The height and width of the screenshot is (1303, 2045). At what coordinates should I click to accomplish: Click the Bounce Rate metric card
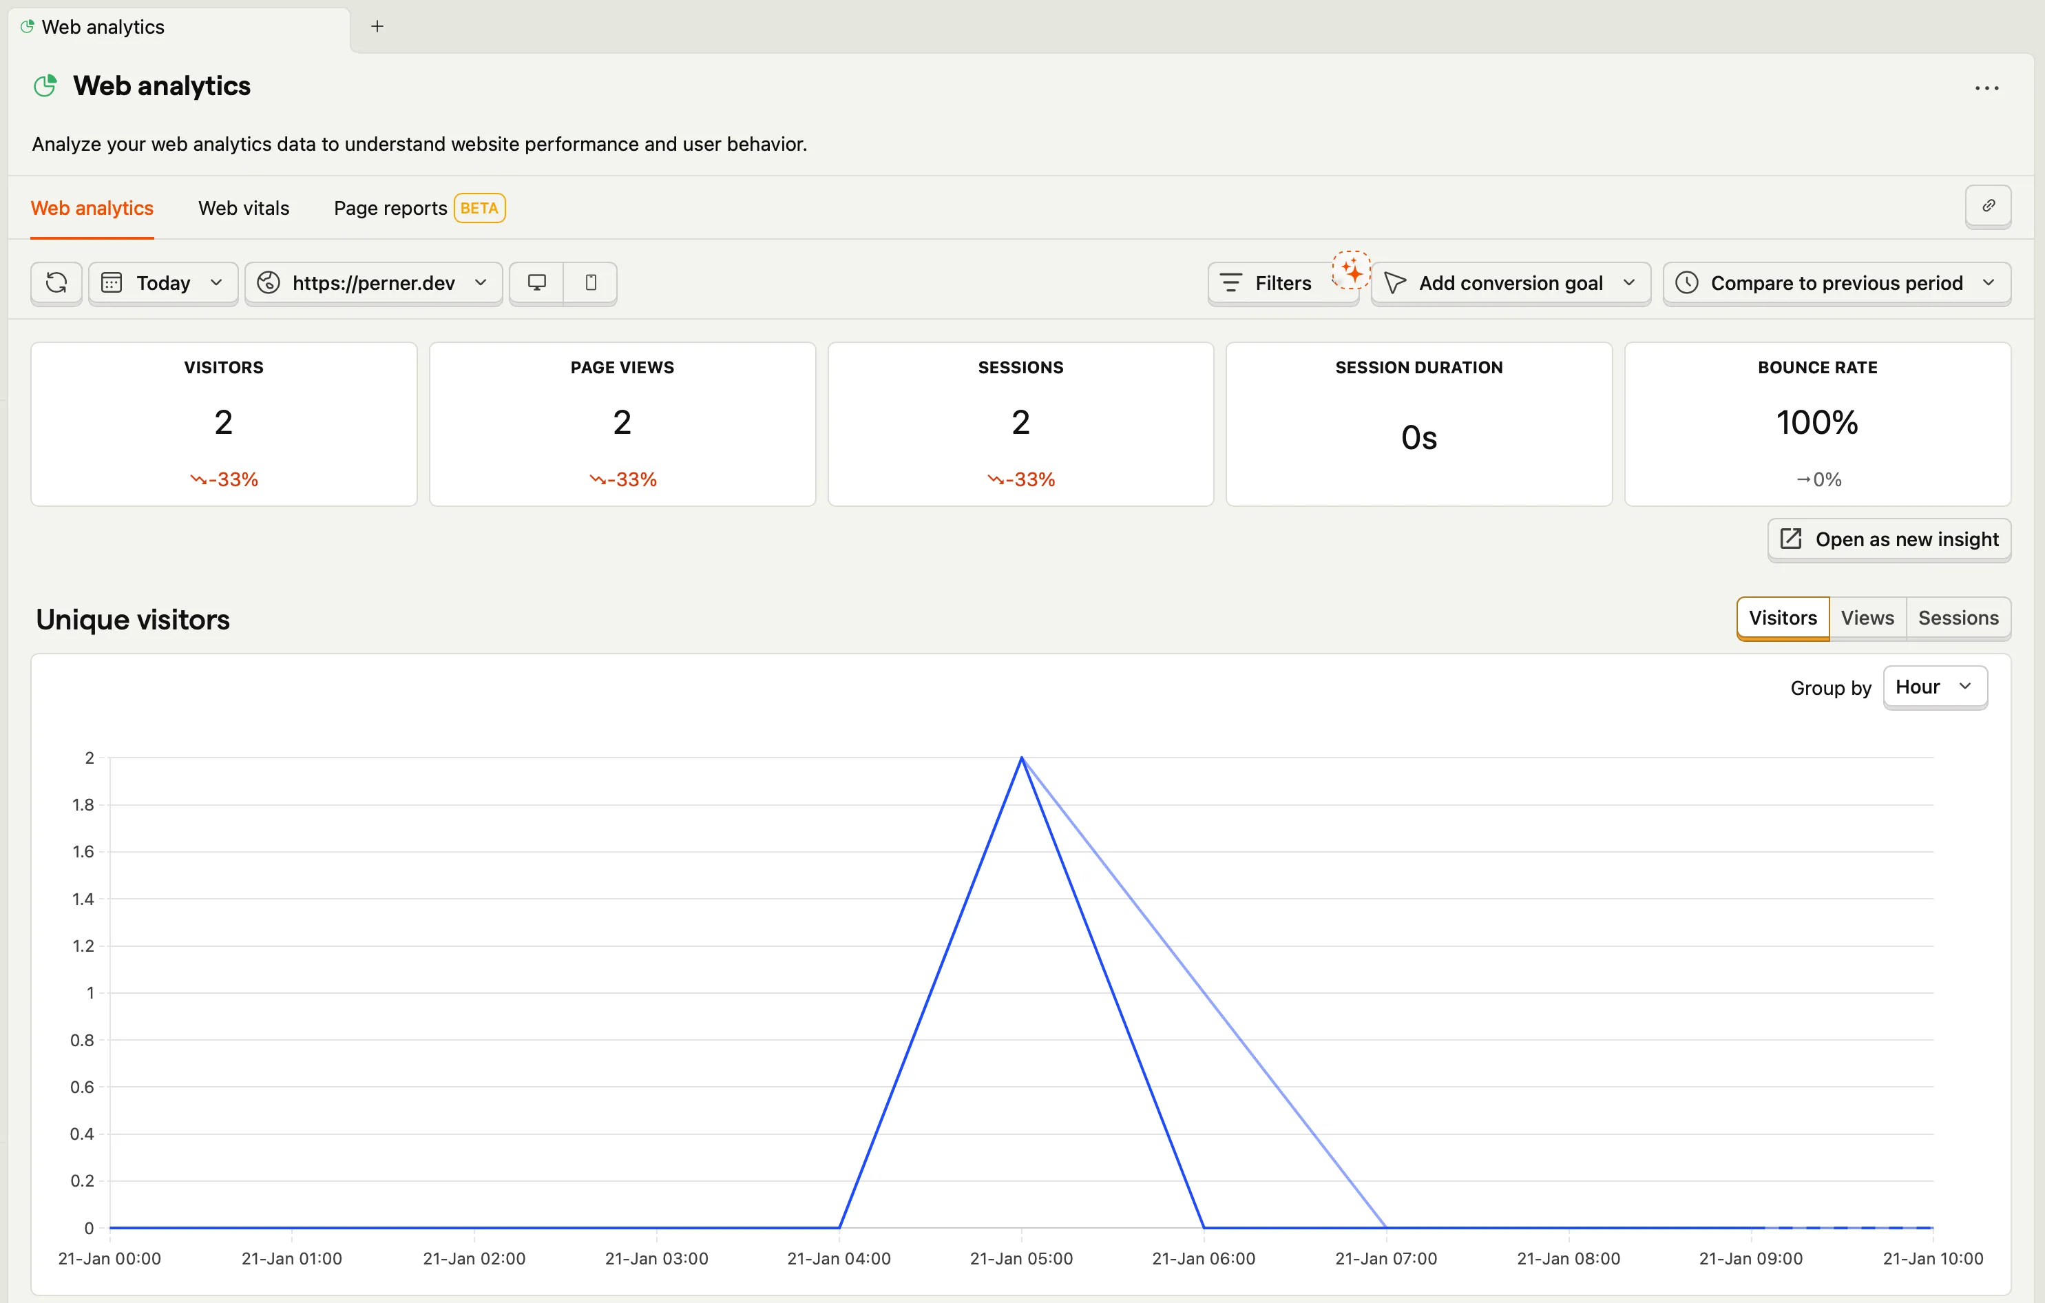point(1817,424)
